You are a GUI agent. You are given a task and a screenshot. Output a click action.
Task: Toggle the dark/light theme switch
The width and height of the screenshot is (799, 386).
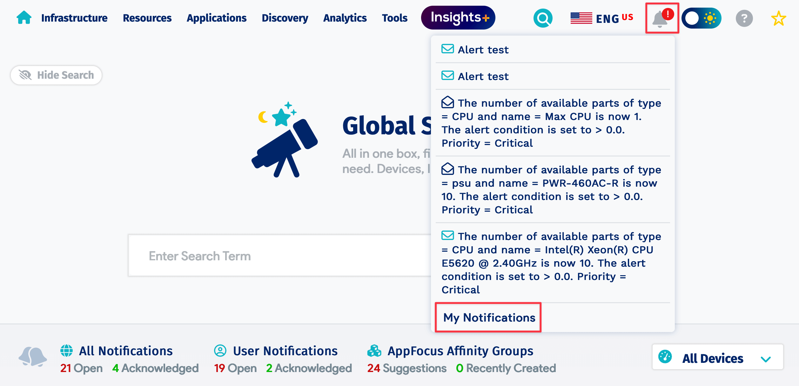tap(702, 18)
